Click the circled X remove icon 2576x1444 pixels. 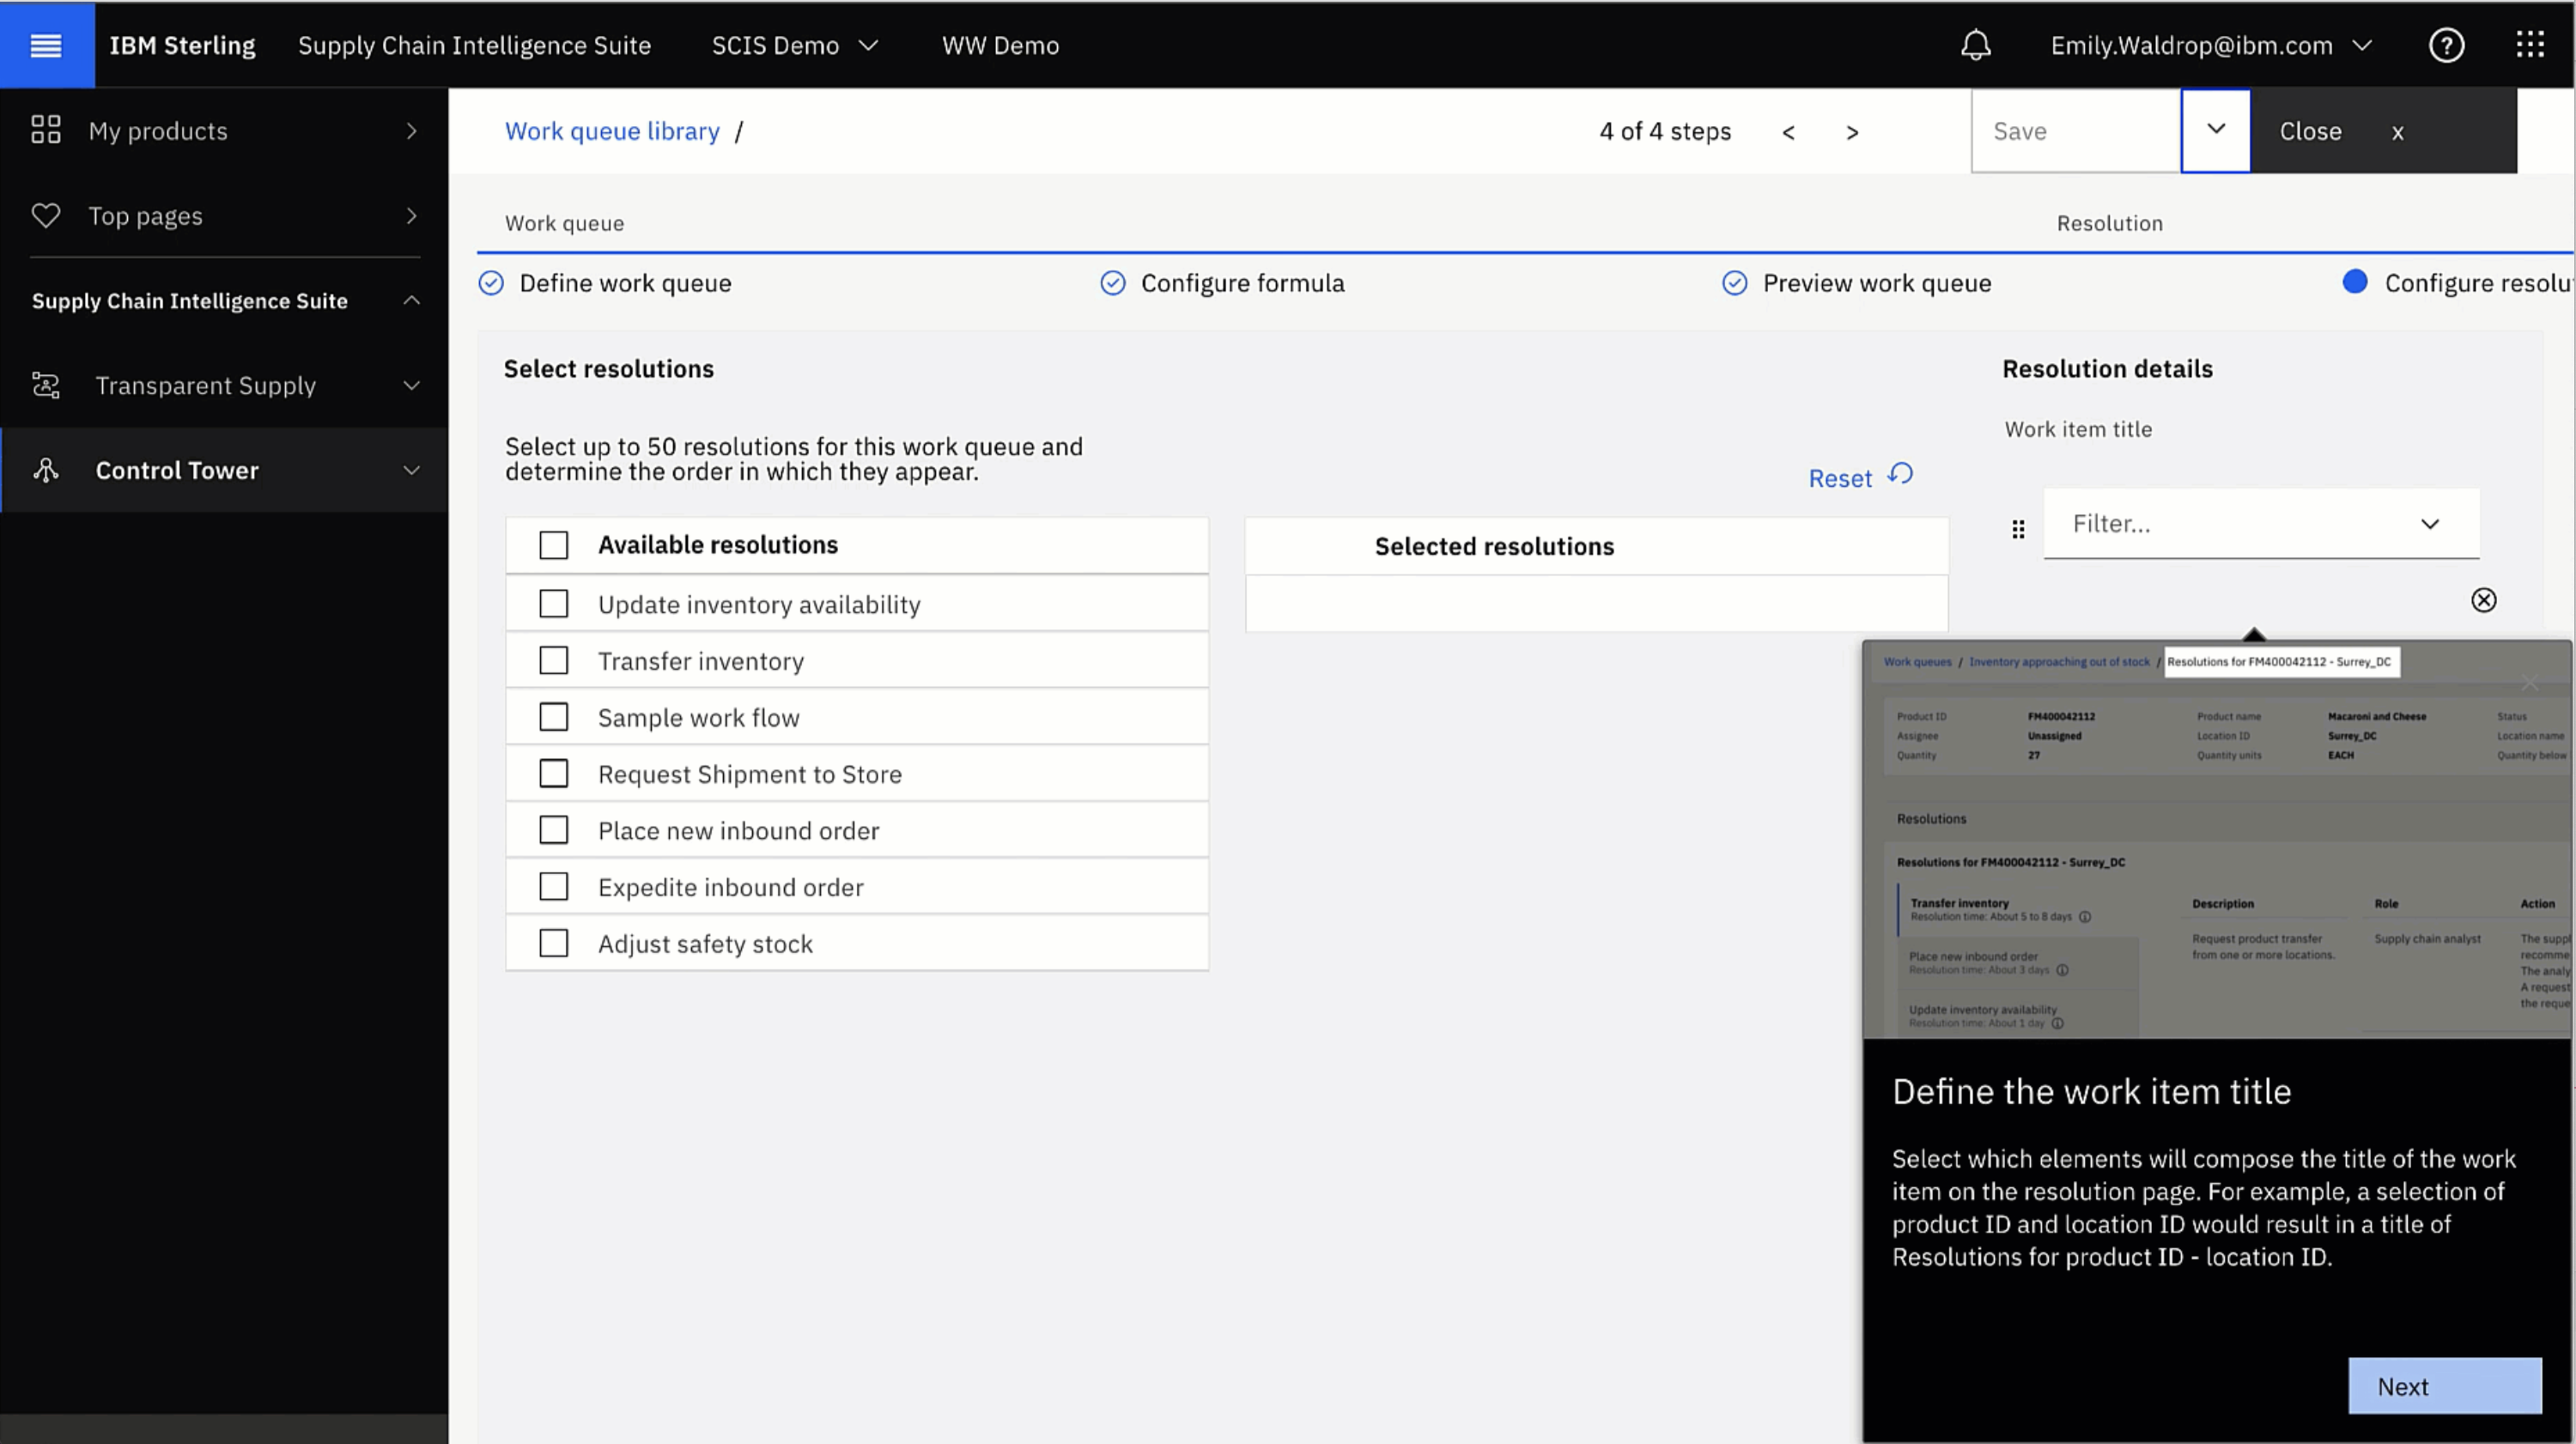pos(2484,600)
